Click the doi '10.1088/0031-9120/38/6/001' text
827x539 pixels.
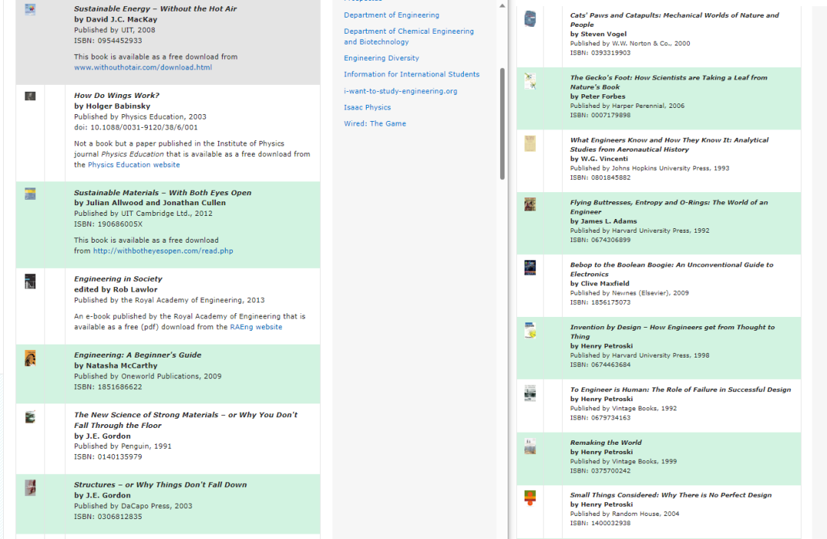[x=144, y=128]
